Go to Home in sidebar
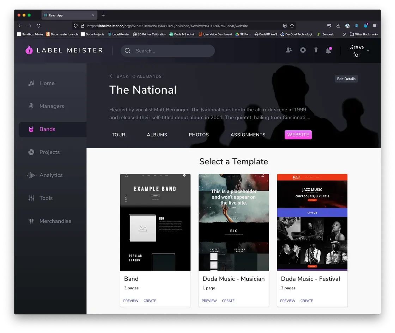This screenshot has width=395, height=333. pos(47,83)
